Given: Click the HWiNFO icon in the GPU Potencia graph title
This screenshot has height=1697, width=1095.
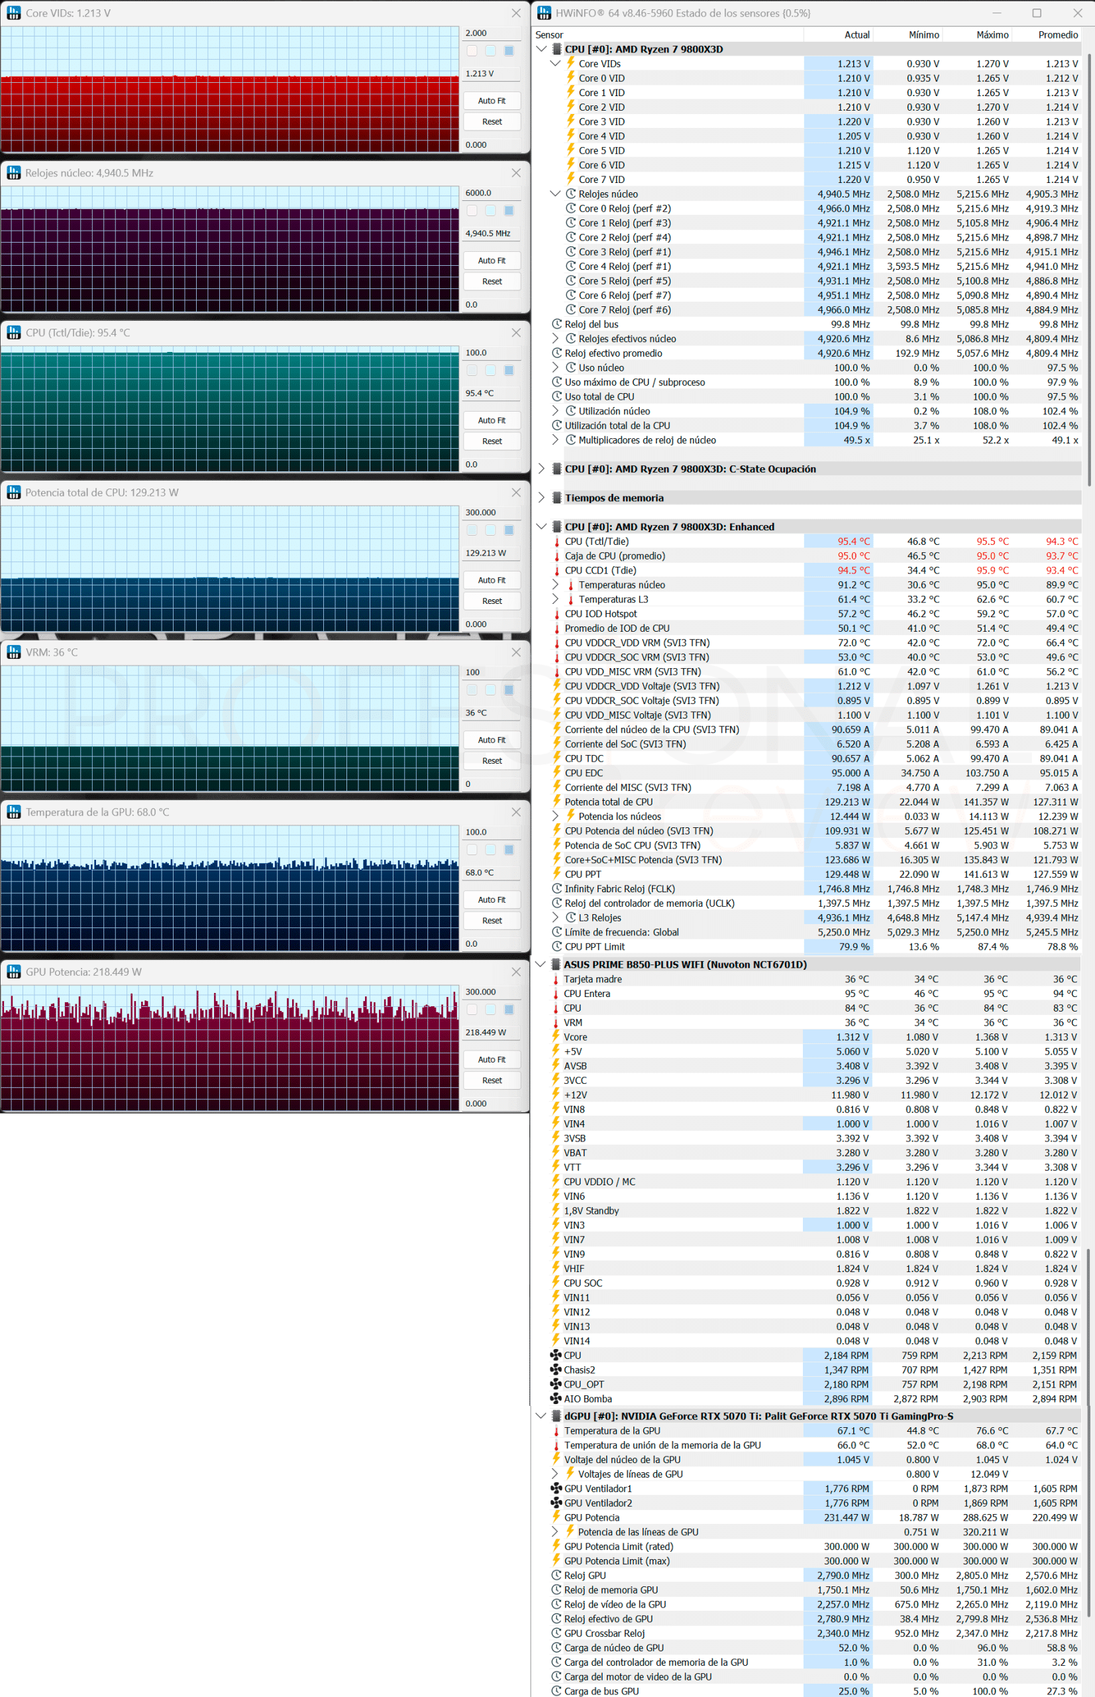Looking at the screenshot, I should click(x=13, y=971).
